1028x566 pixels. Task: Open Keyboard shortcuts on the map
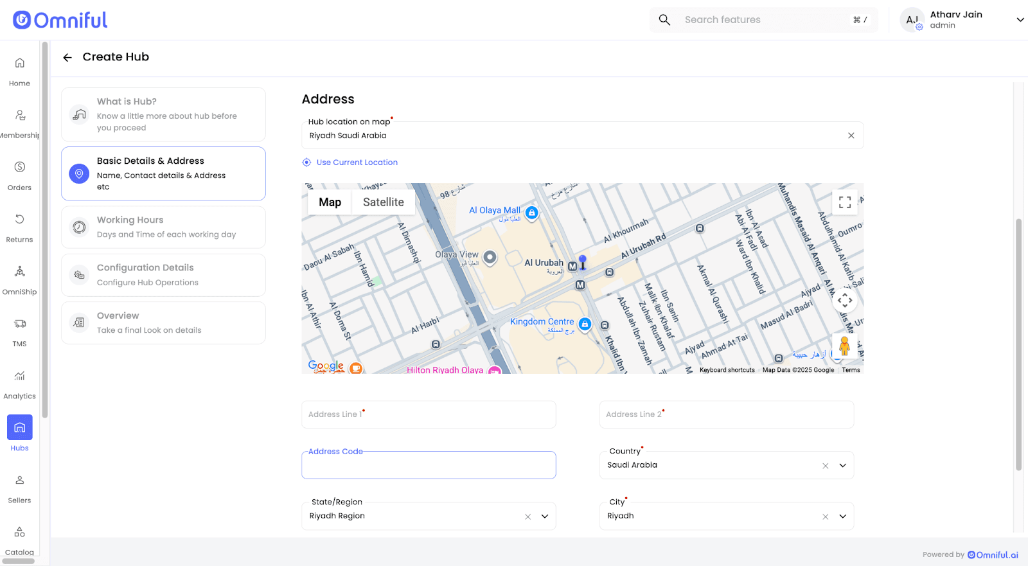click(727, 370)
